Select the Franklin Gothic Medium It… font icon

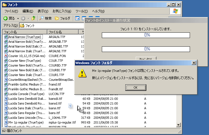6,89
